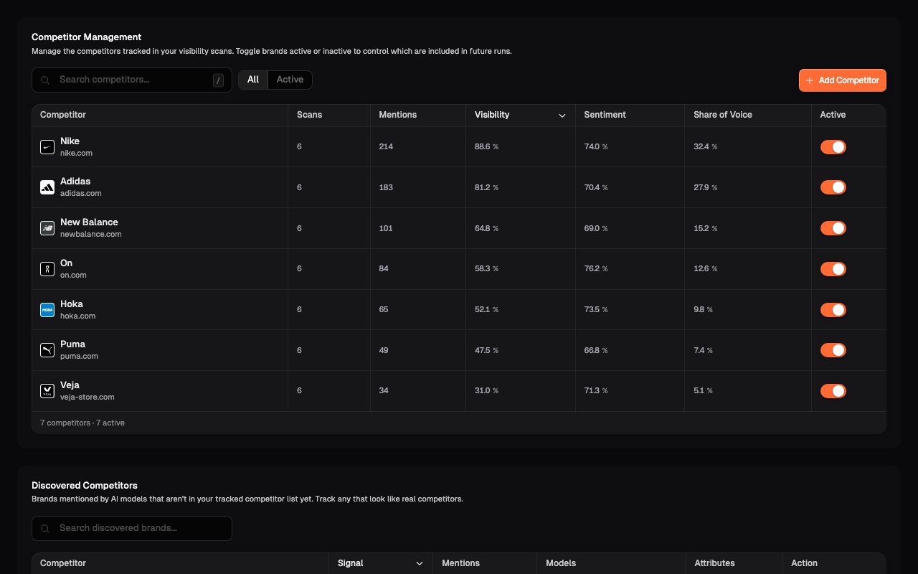
Task: Click the '7 competitors · 7 active' footer text
Action: tap(82, 423)
